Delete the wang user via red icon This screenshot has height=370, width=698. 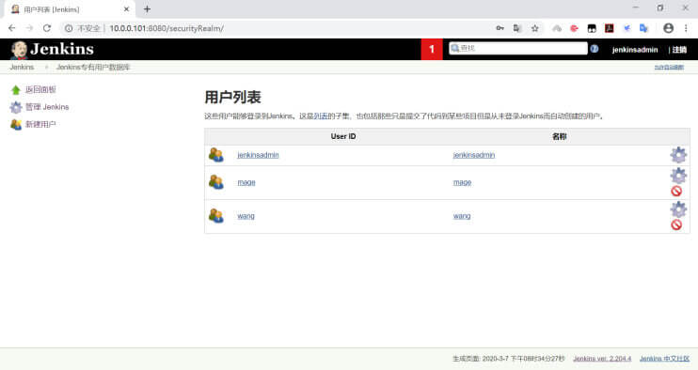[x=676, y=224]
